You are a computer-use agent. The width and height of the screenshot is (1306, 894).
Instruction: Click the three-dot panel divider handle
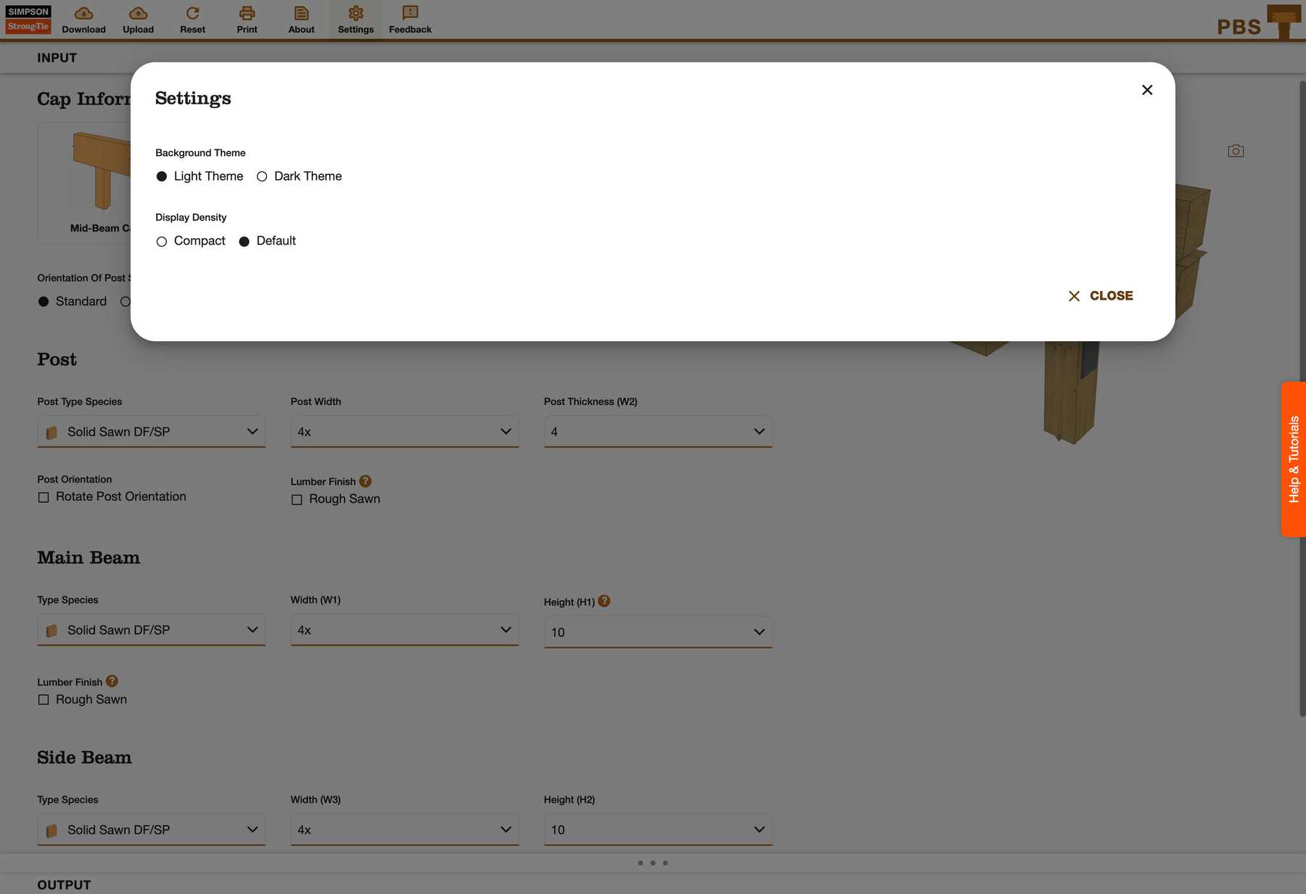pos(652,863)
